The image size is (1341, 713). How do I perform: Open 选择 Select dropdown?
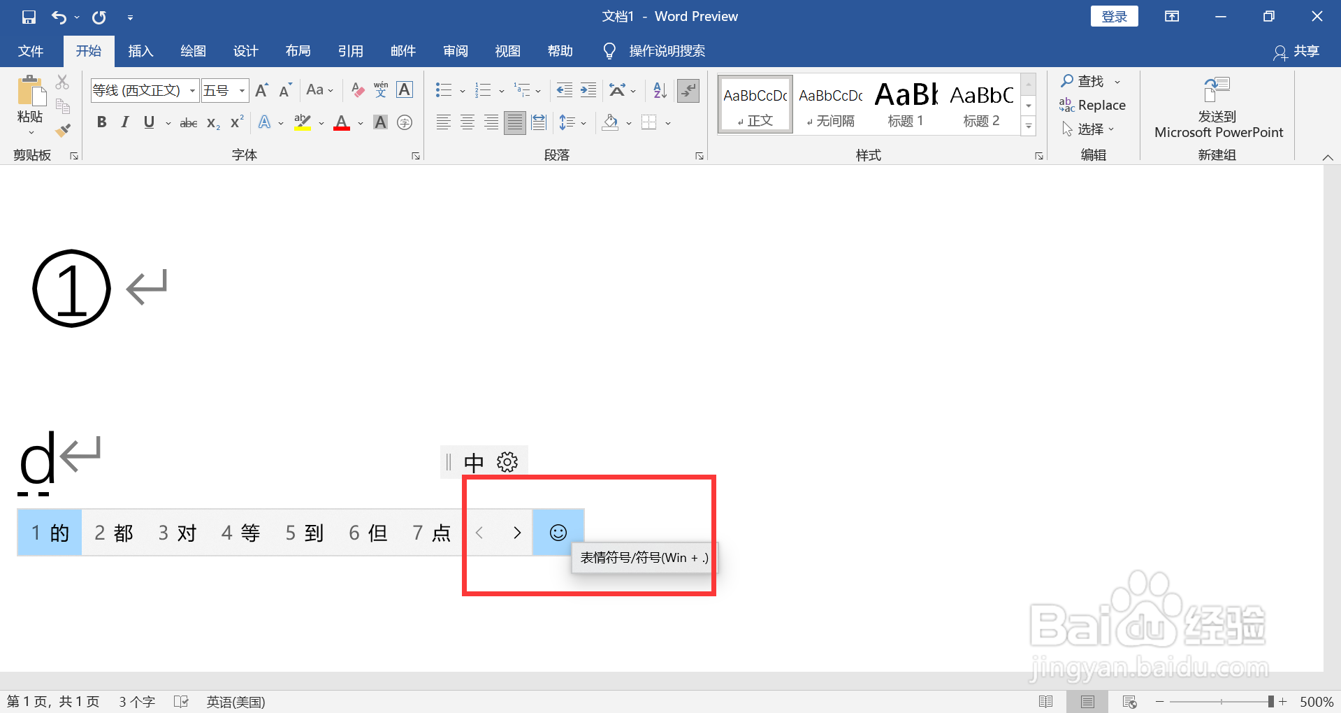pos(1088,129)
